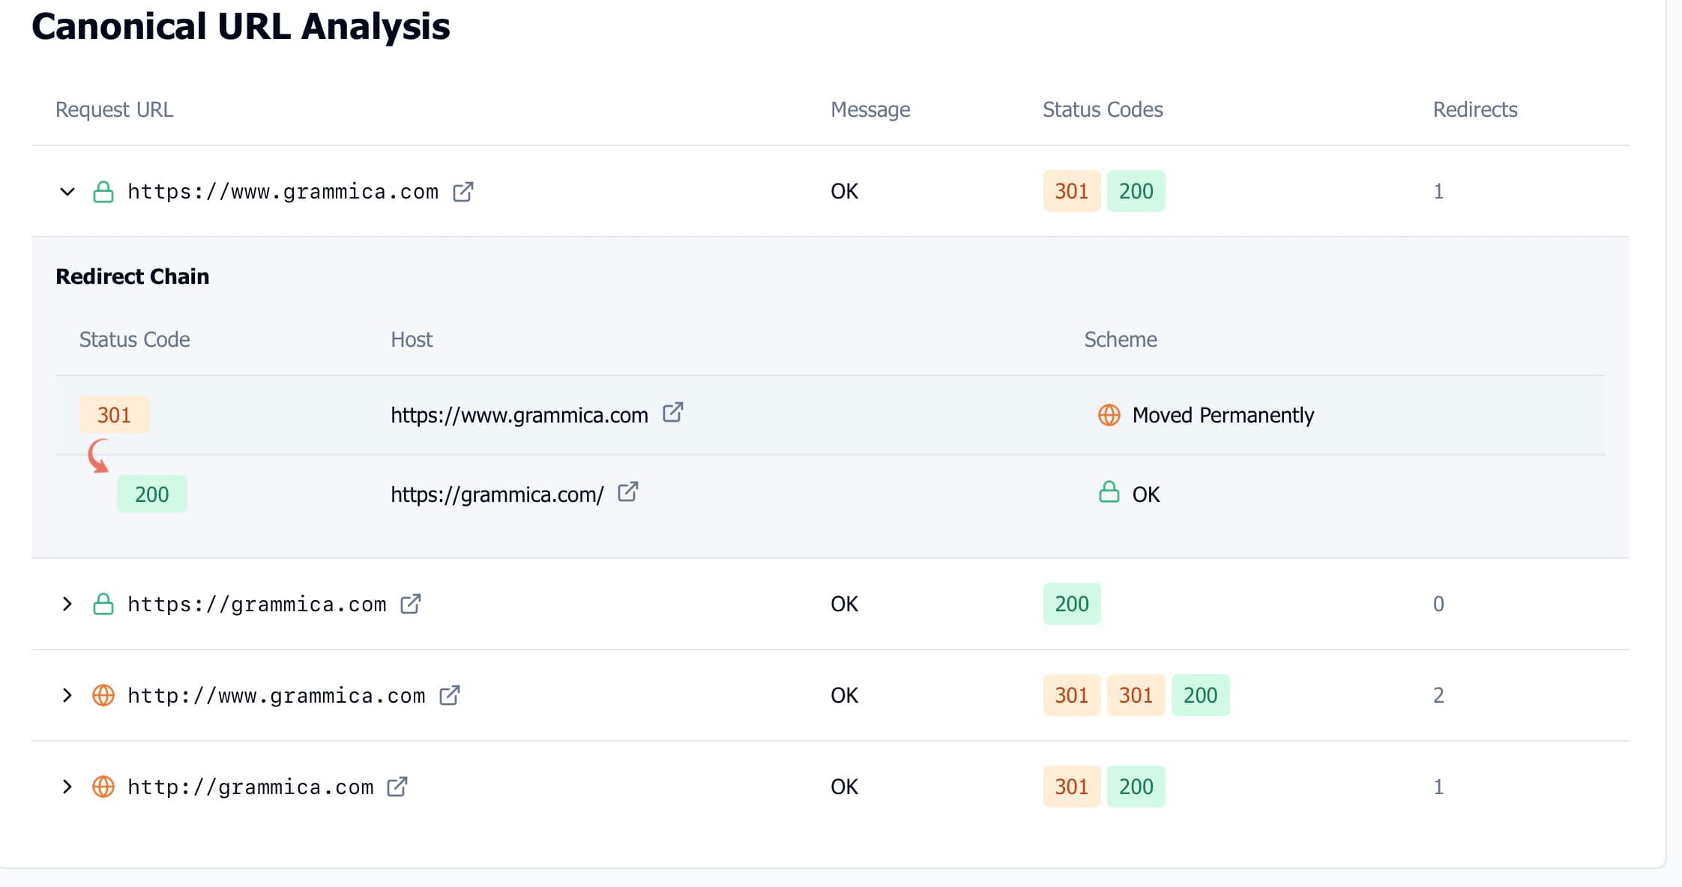Expand the http://grammica.com row chevron

67,787
